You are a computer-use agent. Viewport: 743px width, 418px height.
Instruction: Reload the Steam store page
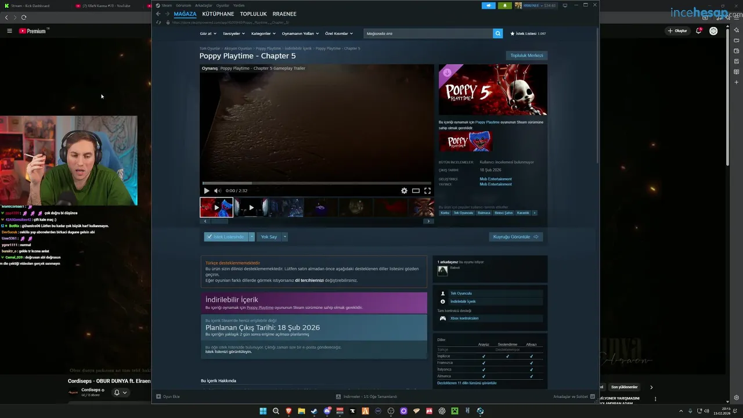coord(159,22)
